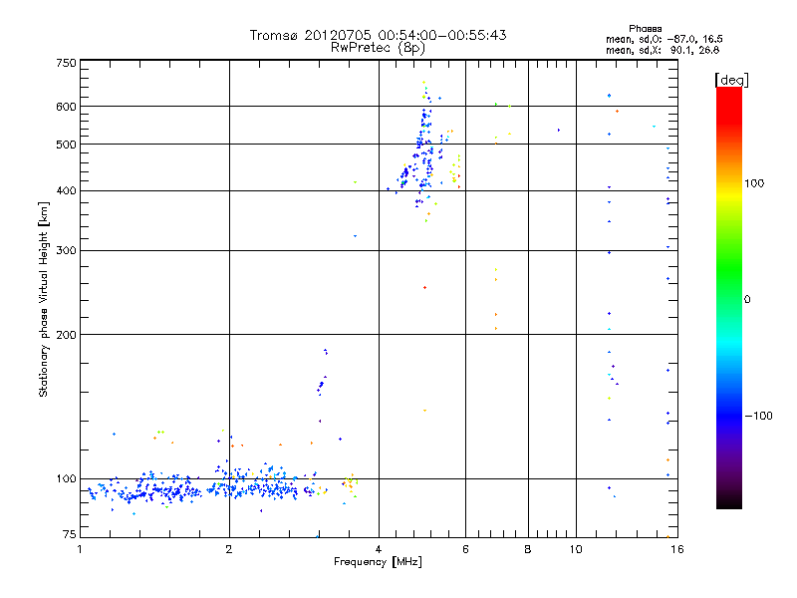Click the colorbar tick label "0"
The width and height of the screenshot is (797, 598).
[x=747, y=300]
